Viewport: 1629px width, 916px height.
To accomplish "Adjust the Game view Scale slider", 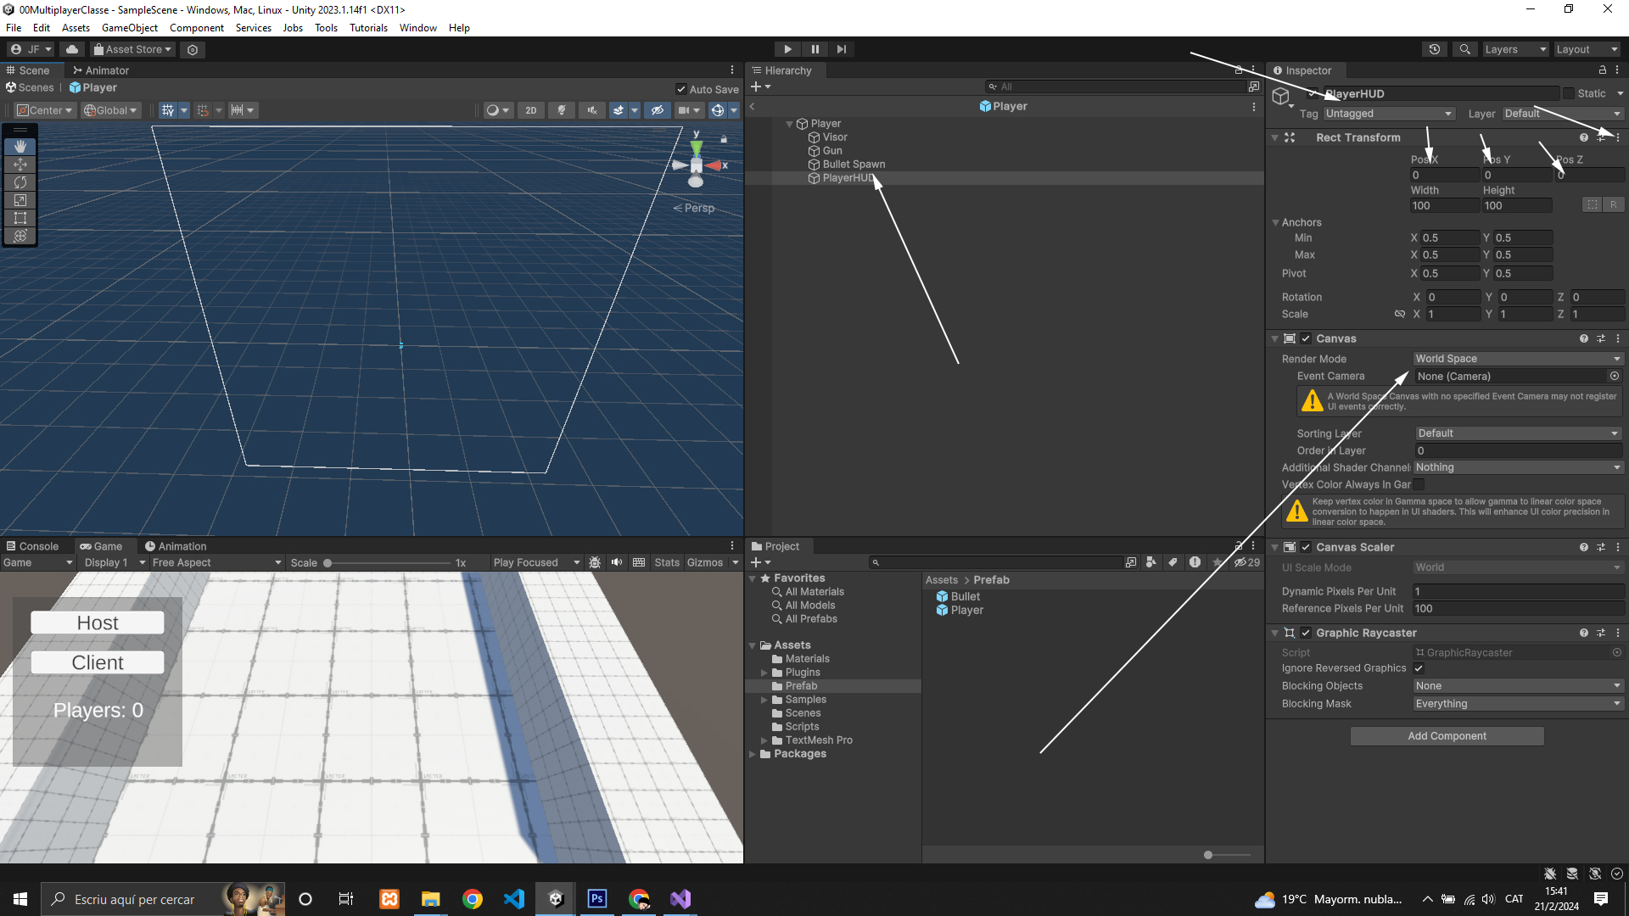I will pos(328,563).
